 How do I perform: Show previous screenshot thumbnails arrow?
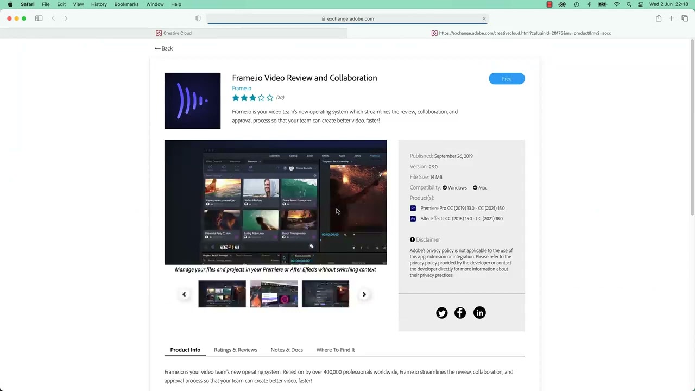point(184,294)
